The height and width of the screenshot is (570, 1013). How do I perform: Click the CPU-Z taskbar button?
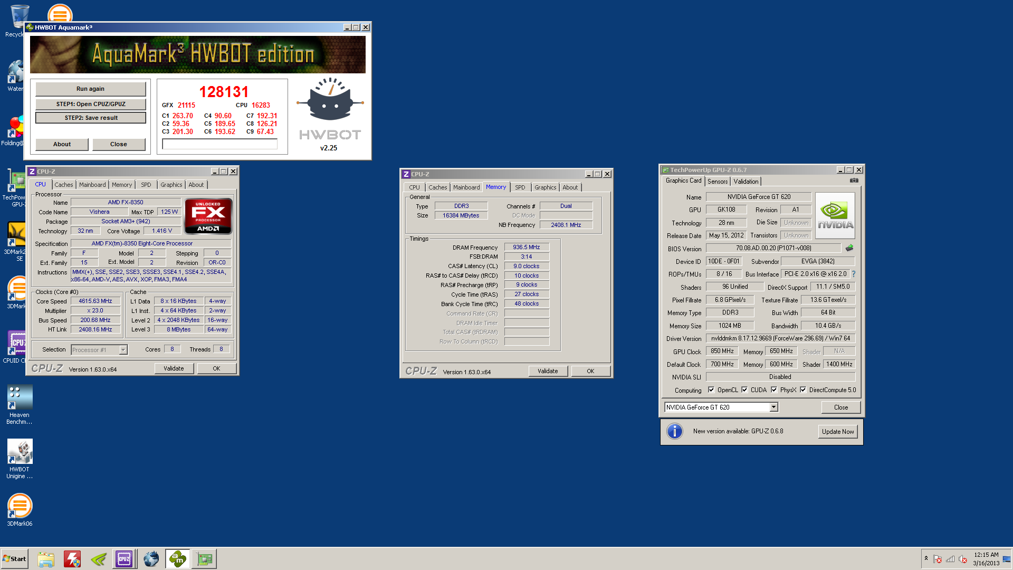click(125, 559)
